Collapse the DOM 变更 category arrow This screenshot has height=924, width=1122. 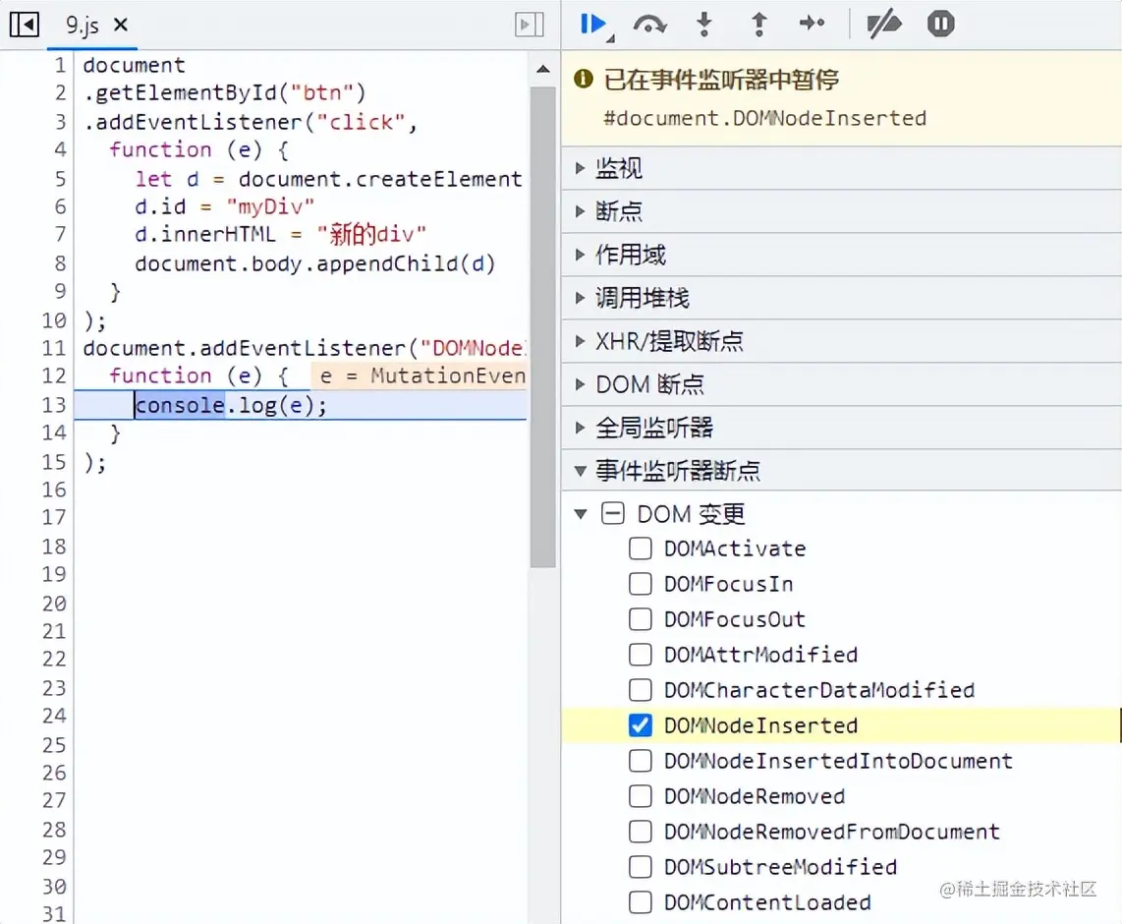(x=581, y=514)
